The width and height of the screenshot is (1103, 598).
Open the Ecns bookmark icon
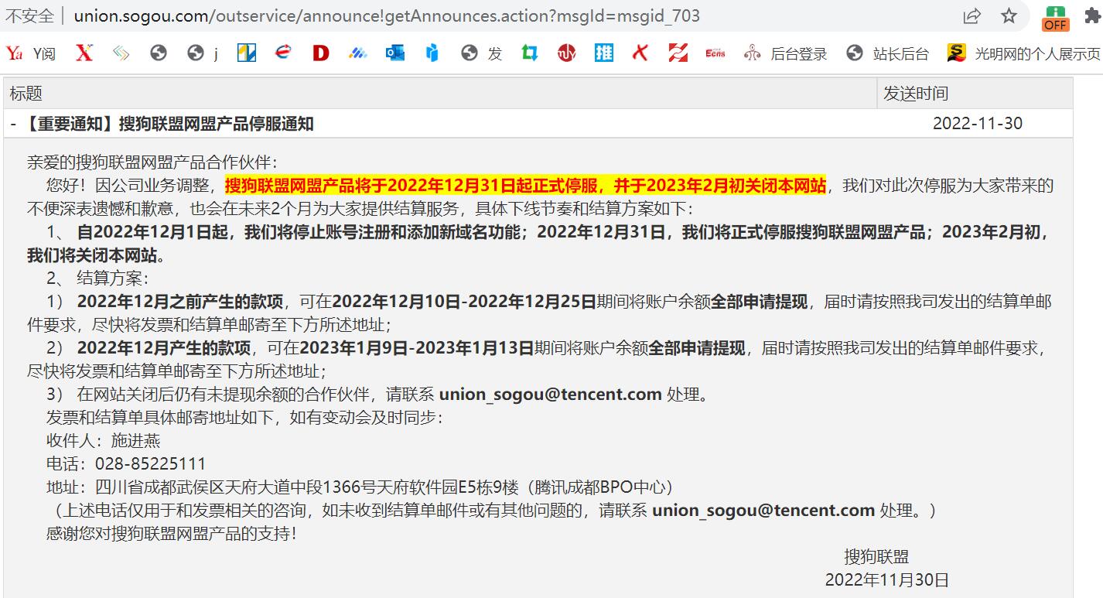715,53
